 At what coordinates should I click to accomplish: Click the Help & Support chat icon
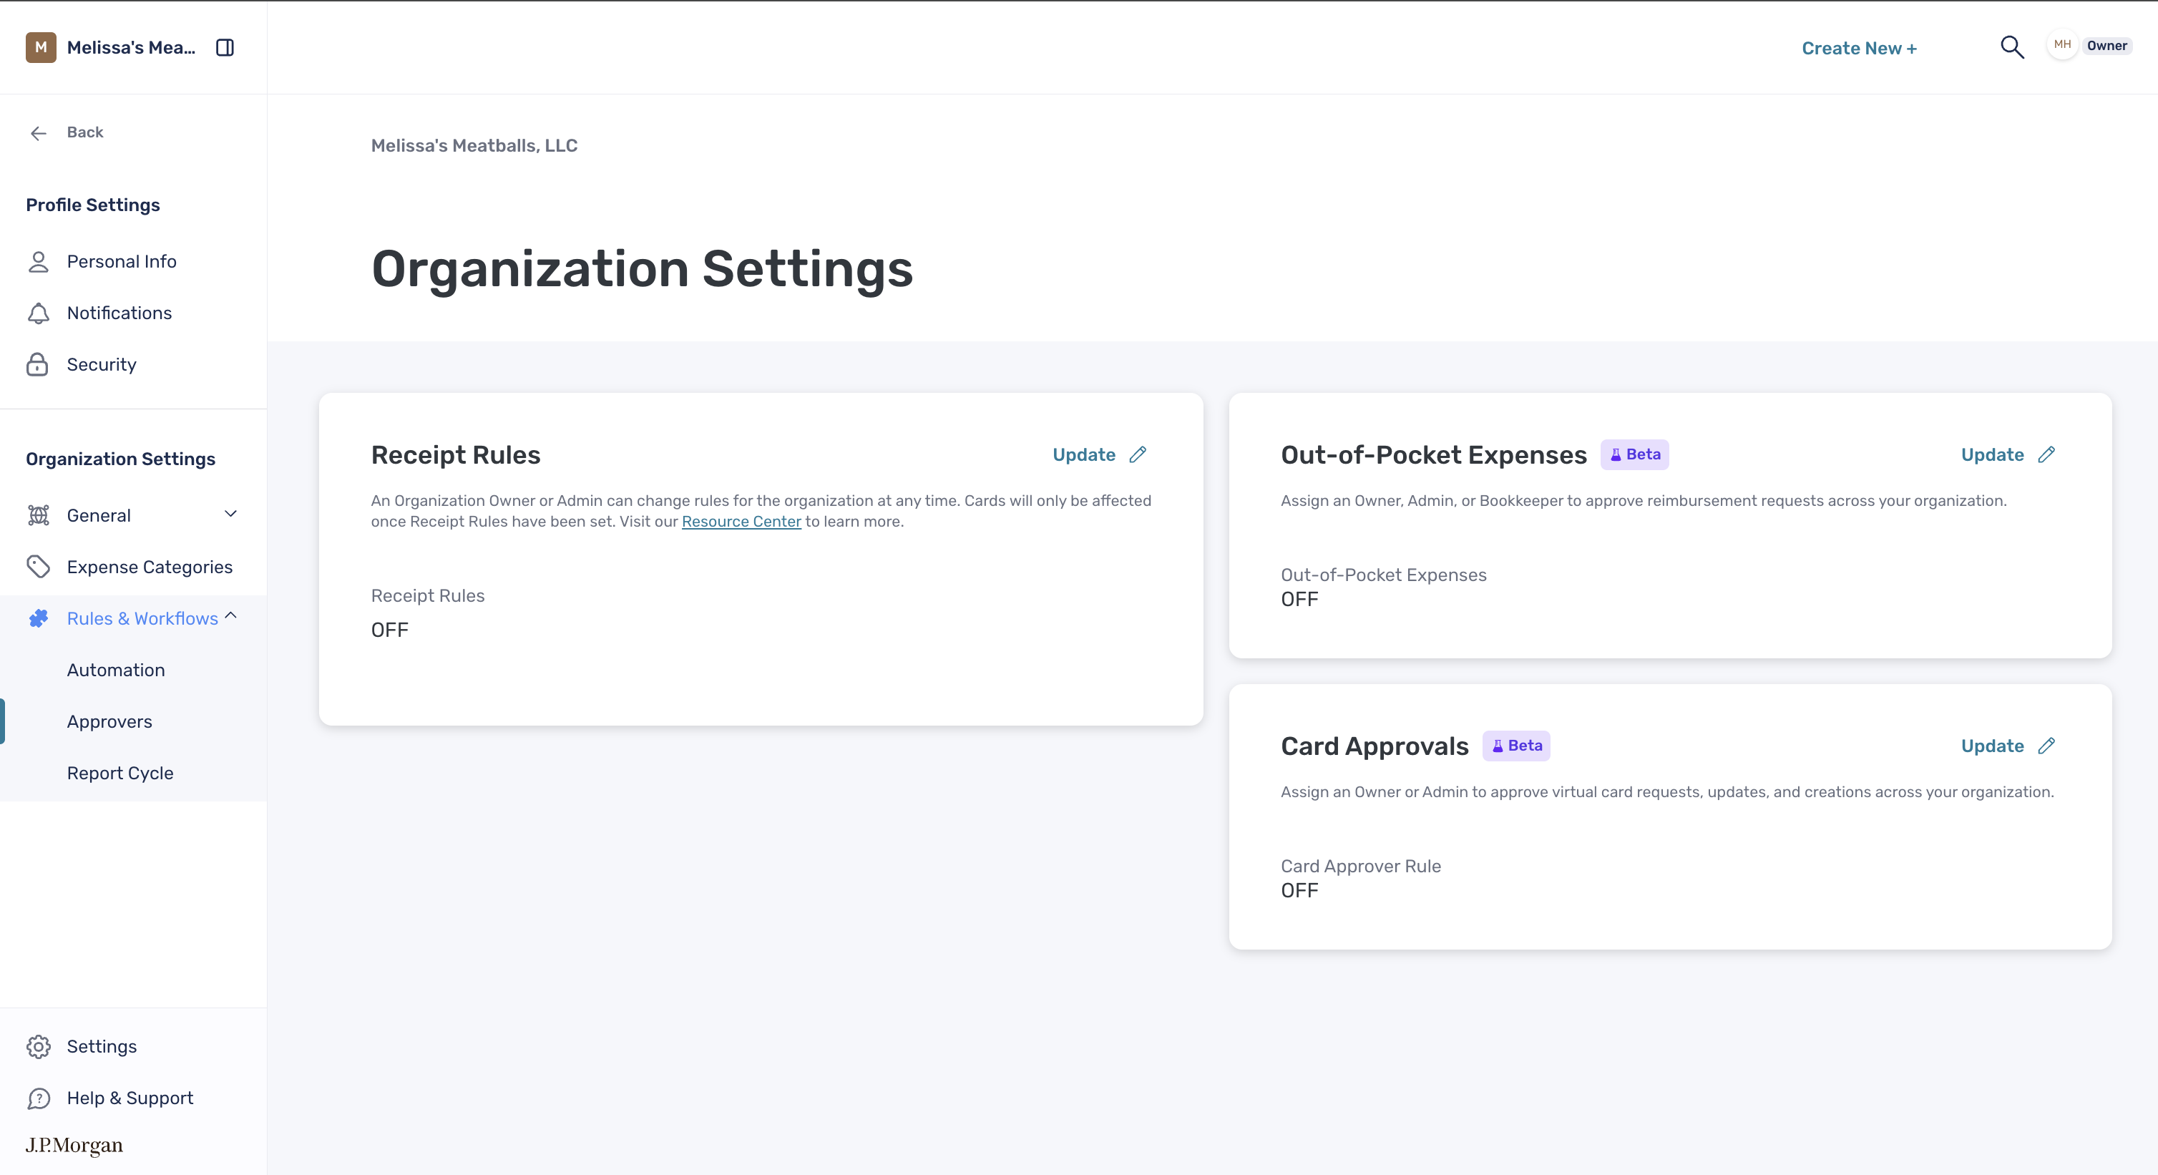39,1098
